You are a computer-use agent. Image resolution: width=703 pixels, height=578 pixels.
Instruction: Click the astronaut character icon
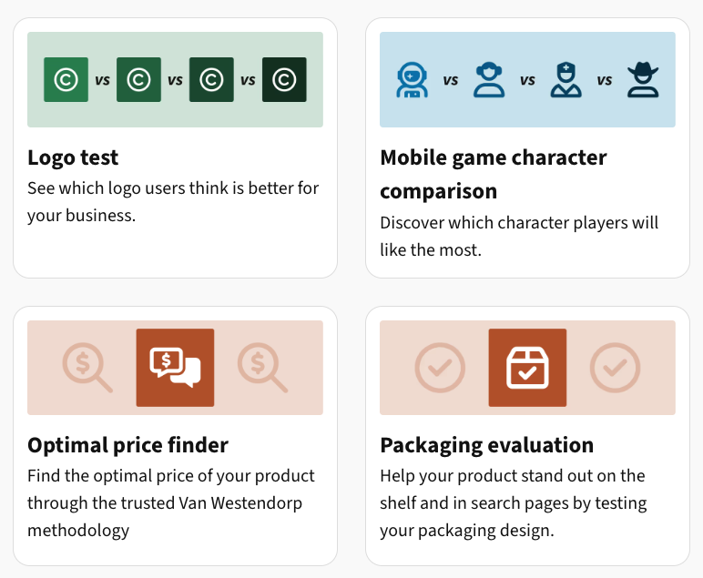point(412,80)
